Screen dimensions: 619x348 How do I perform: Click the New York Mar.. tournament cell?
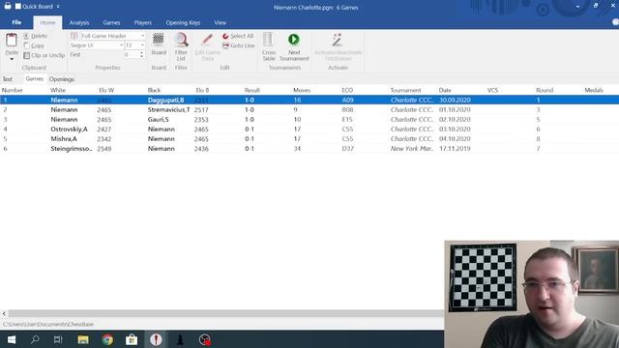[x=411, y=148]
